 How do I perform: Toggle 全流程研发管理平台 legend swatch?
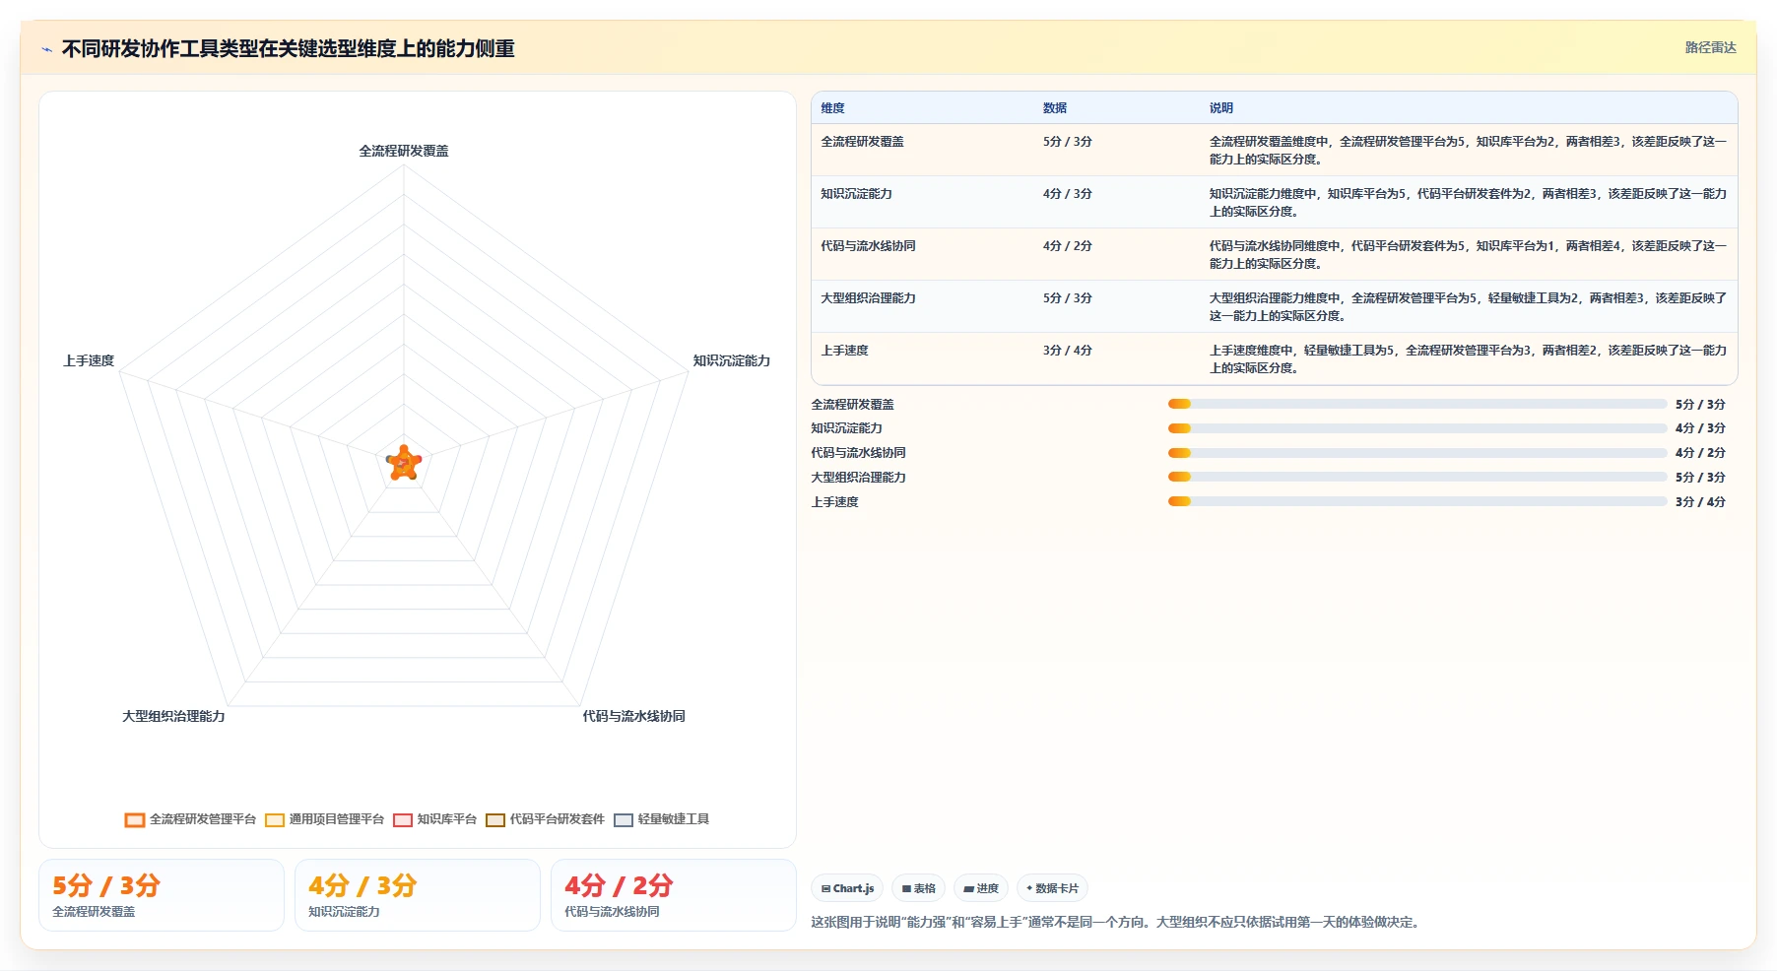[135, 819]
